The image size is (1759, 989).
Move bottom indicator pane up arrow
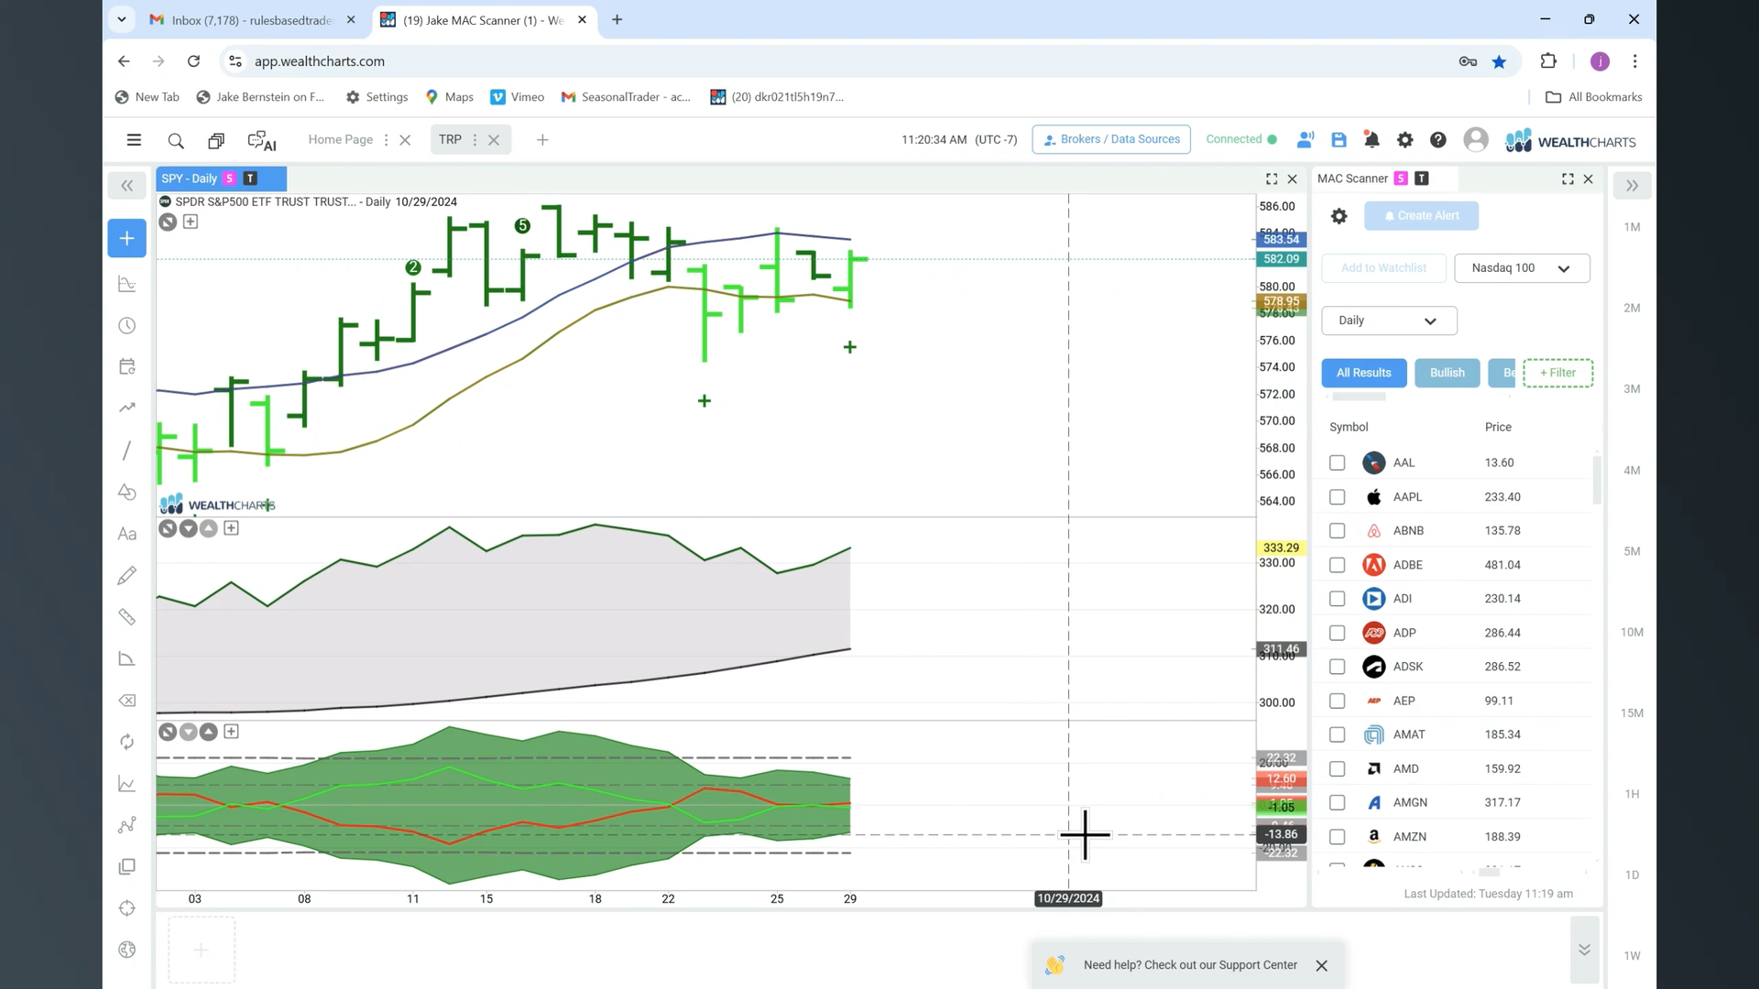point(209,732)
